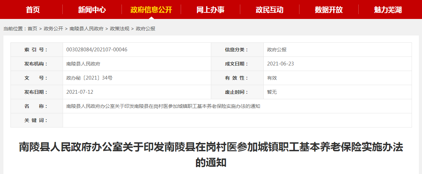The image size is (422, 174).
Task: Click the 发布日期 label cell
Action: 37,92
